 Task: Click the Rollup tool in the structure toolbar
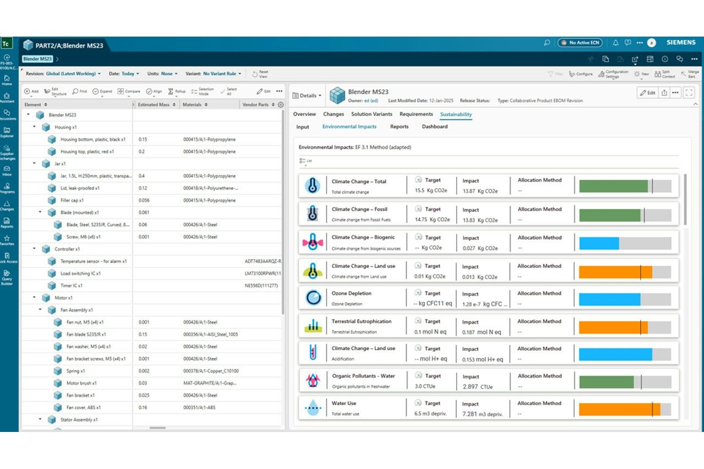tap(177, 91)
